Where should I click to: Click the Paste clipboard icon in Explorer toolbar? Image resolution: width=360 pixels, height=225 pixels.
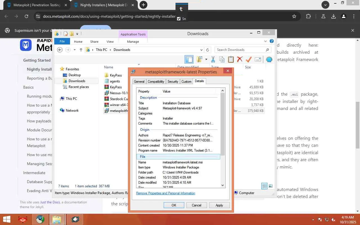(231, 59)
